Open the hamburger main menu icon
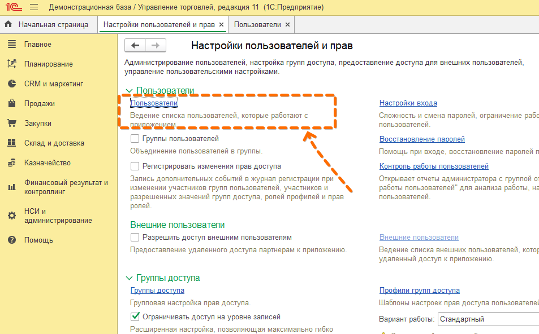This screenshot has width=539, height=334. (33, 8)
